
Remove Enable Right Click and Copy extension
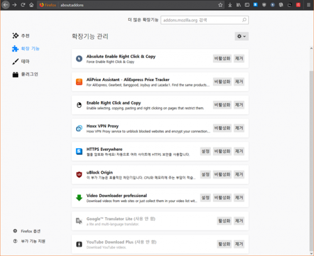click(x=239, y=105)
